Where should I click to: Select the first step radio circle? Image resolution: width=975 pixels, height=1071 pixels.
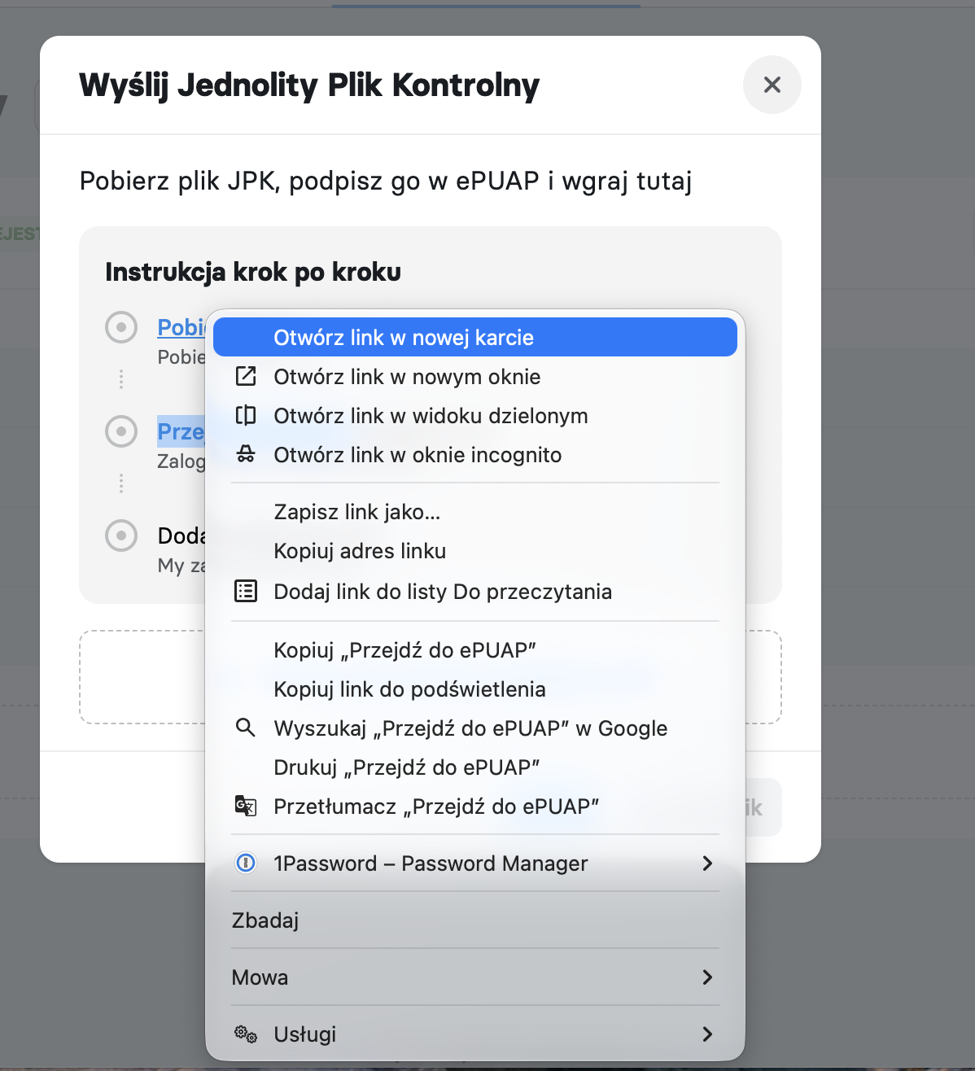click(x=121, y=327)
